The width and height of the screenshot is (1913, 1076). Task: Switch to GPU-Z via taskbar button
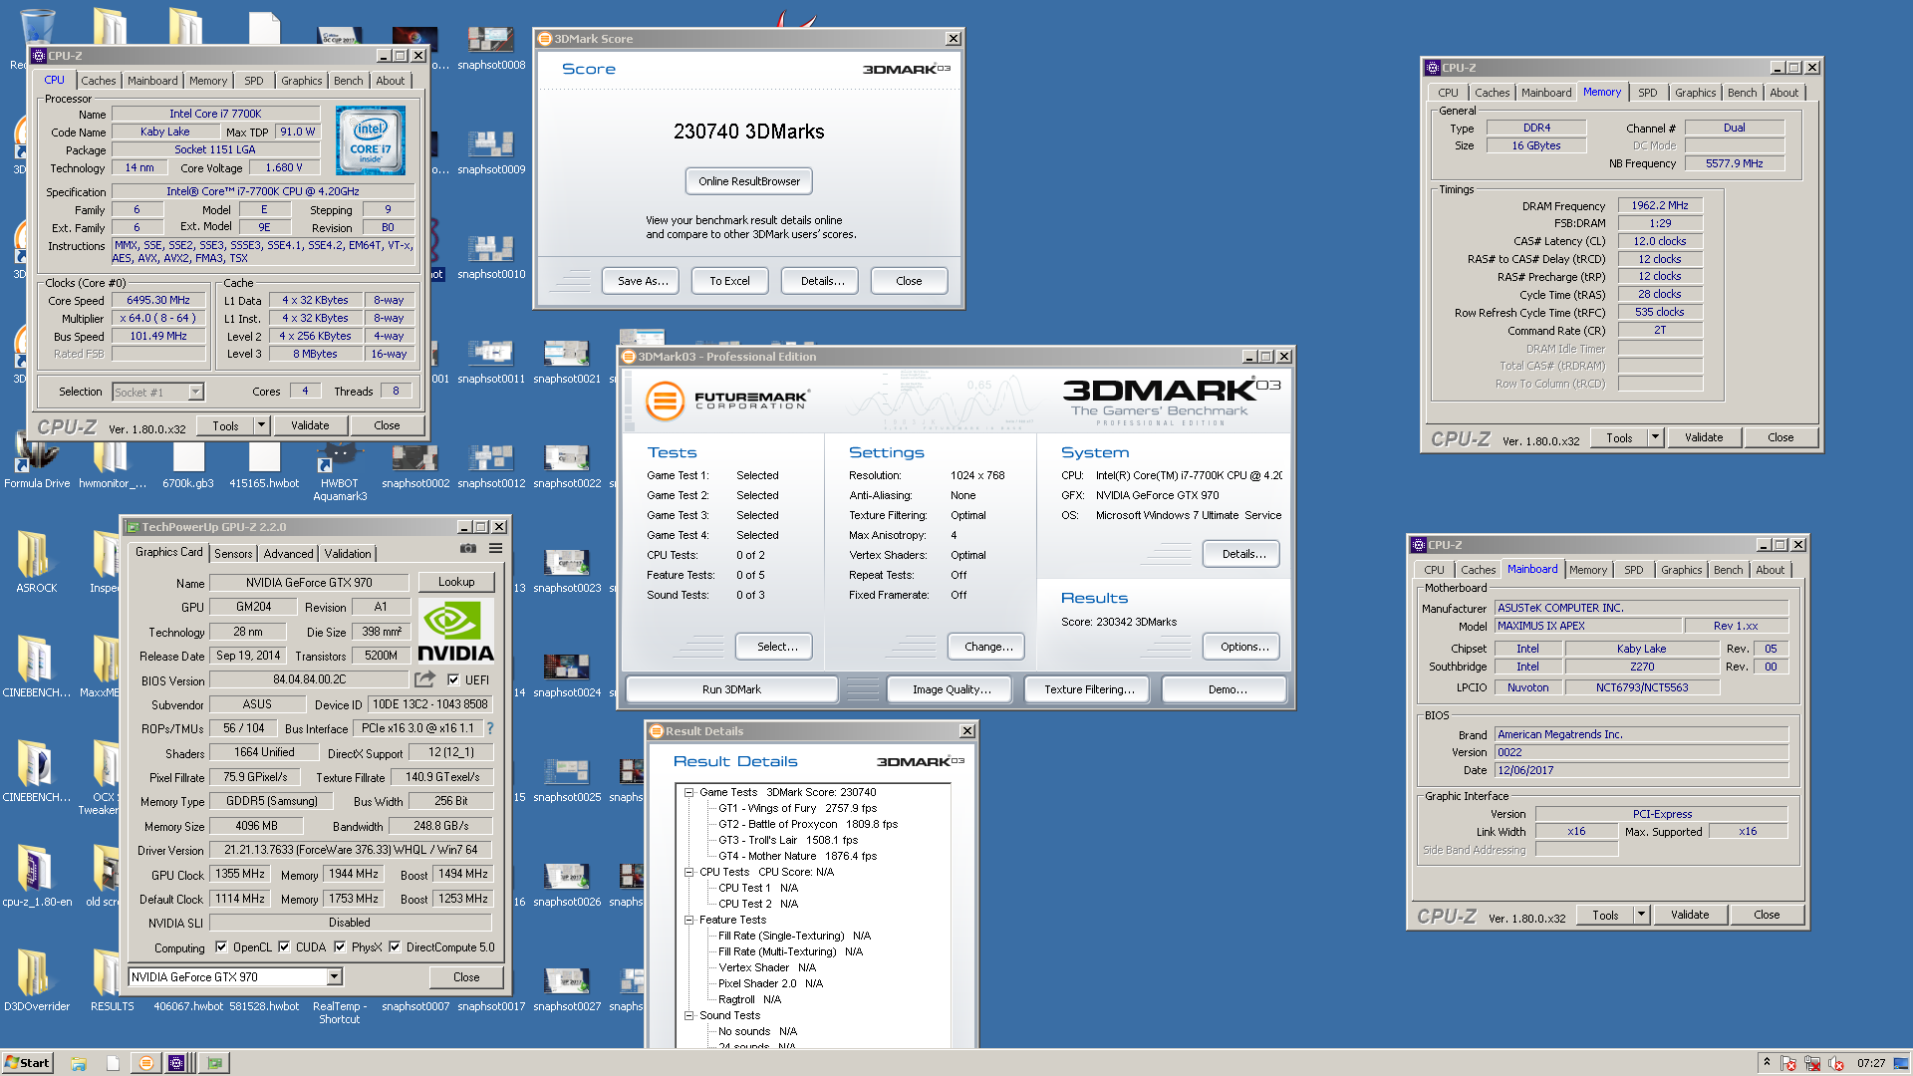214,1063
